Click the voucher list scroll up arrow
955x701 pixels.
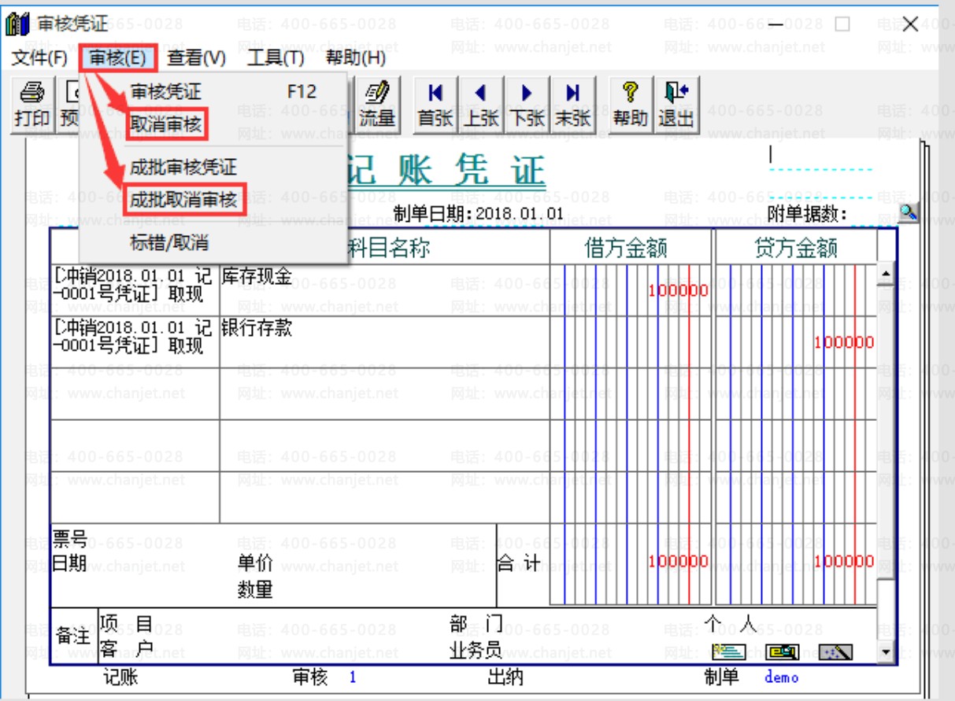(887, 274)
